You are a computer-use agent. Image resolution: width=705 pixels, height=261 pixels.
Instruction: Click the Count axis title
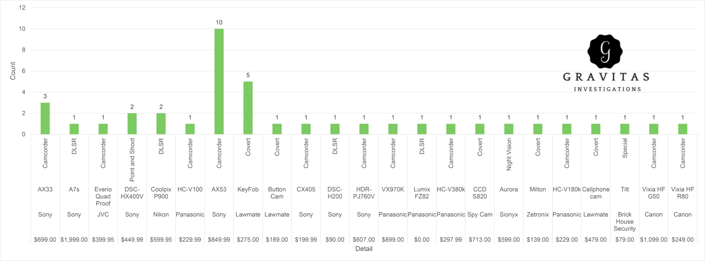tap(13, 71)
